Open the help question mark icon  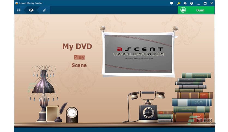192,3
